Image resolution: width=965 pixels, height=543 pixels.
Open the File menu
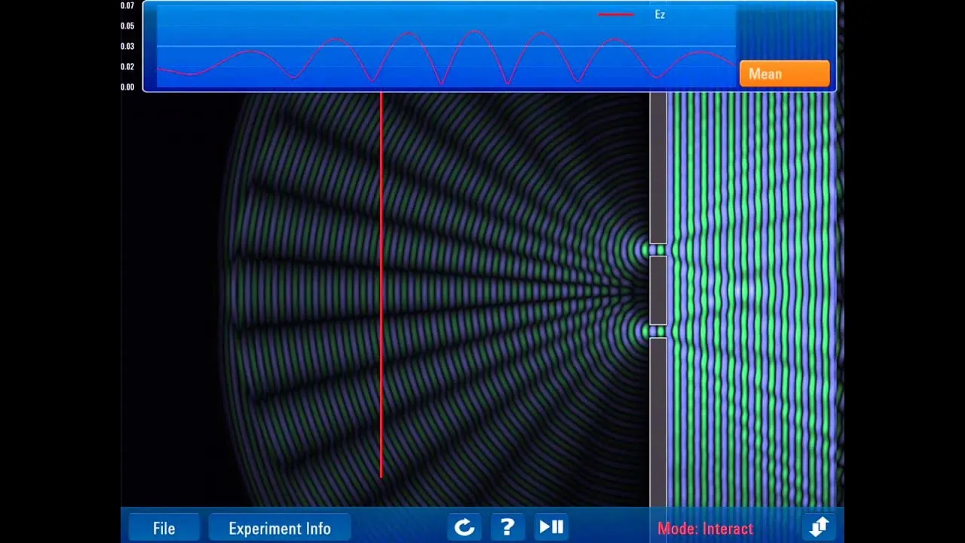click(x=164, y=528)
